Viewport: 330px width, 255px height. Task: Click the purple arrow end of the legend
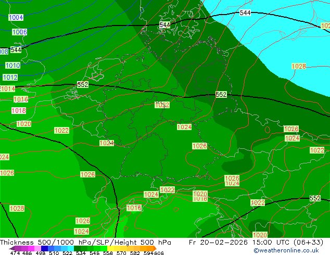(x=12, y=248)
